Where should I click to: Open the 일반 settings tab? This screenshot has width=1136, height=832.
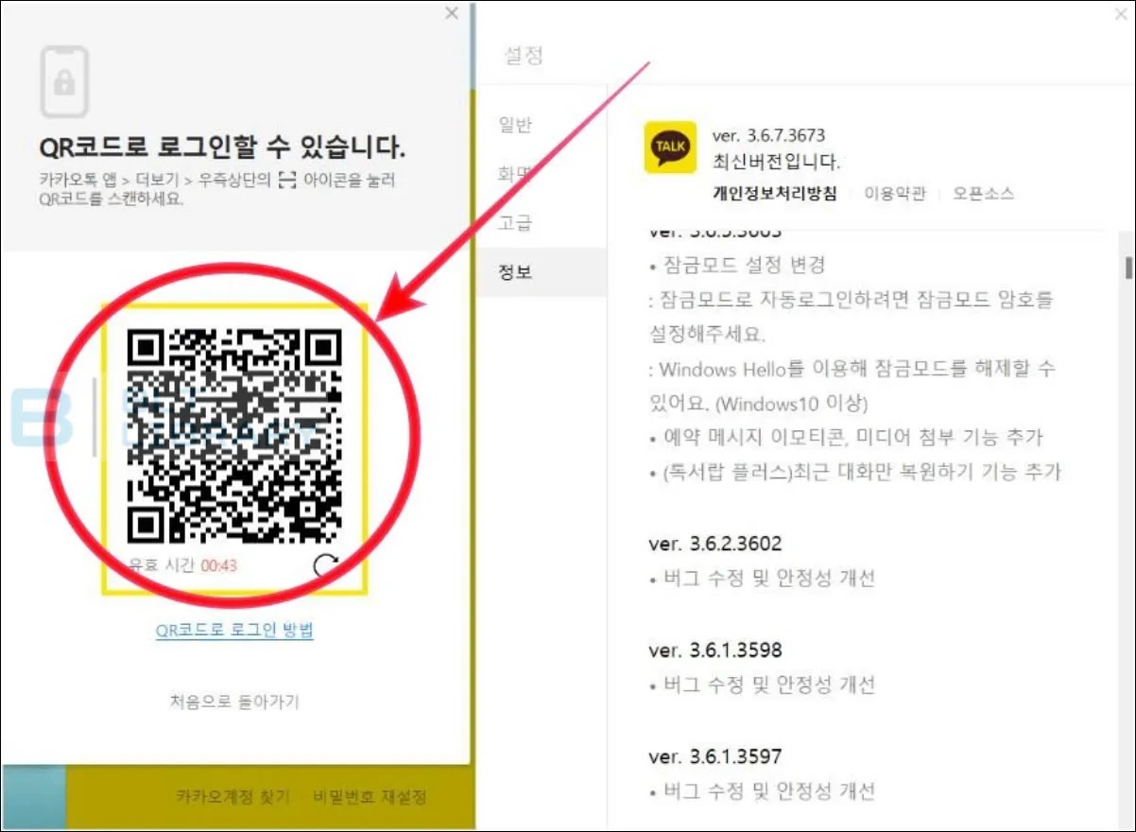pos(515,125)
